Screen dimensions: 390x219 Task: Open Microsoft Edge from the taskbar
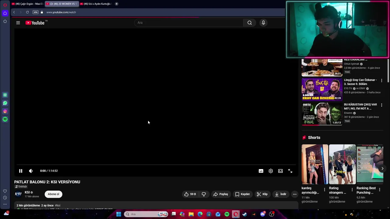pyautogui.click(x=200, y=214)
